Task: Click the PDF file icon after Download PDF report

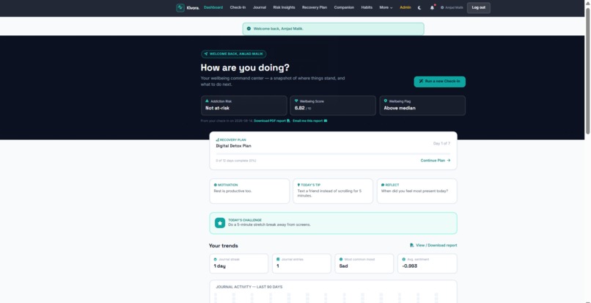Action: coord(288,121)
